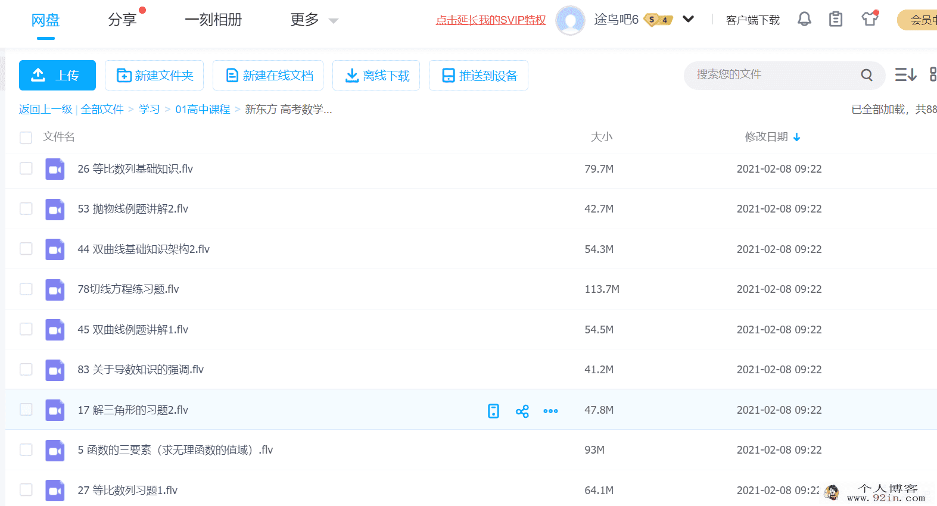Click the shirt skin theme icon

click(x=870, y=18)
